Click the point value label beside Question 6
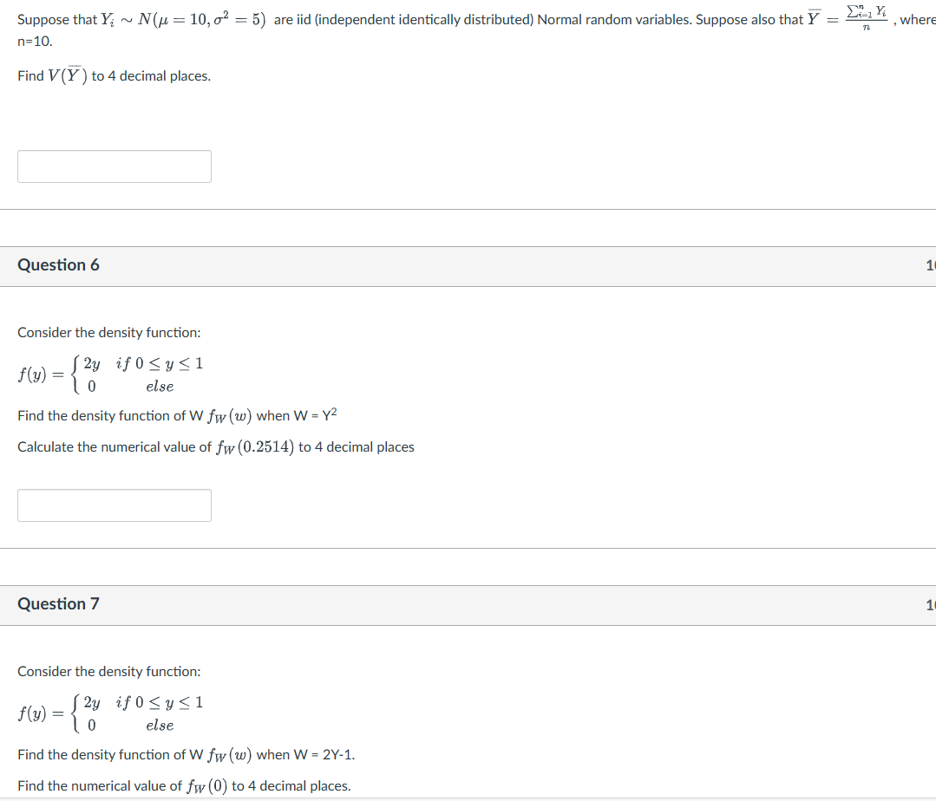Image resolution: width=936 pixels, height=801 pixels. pyautogui.click(x=931, y=264)
